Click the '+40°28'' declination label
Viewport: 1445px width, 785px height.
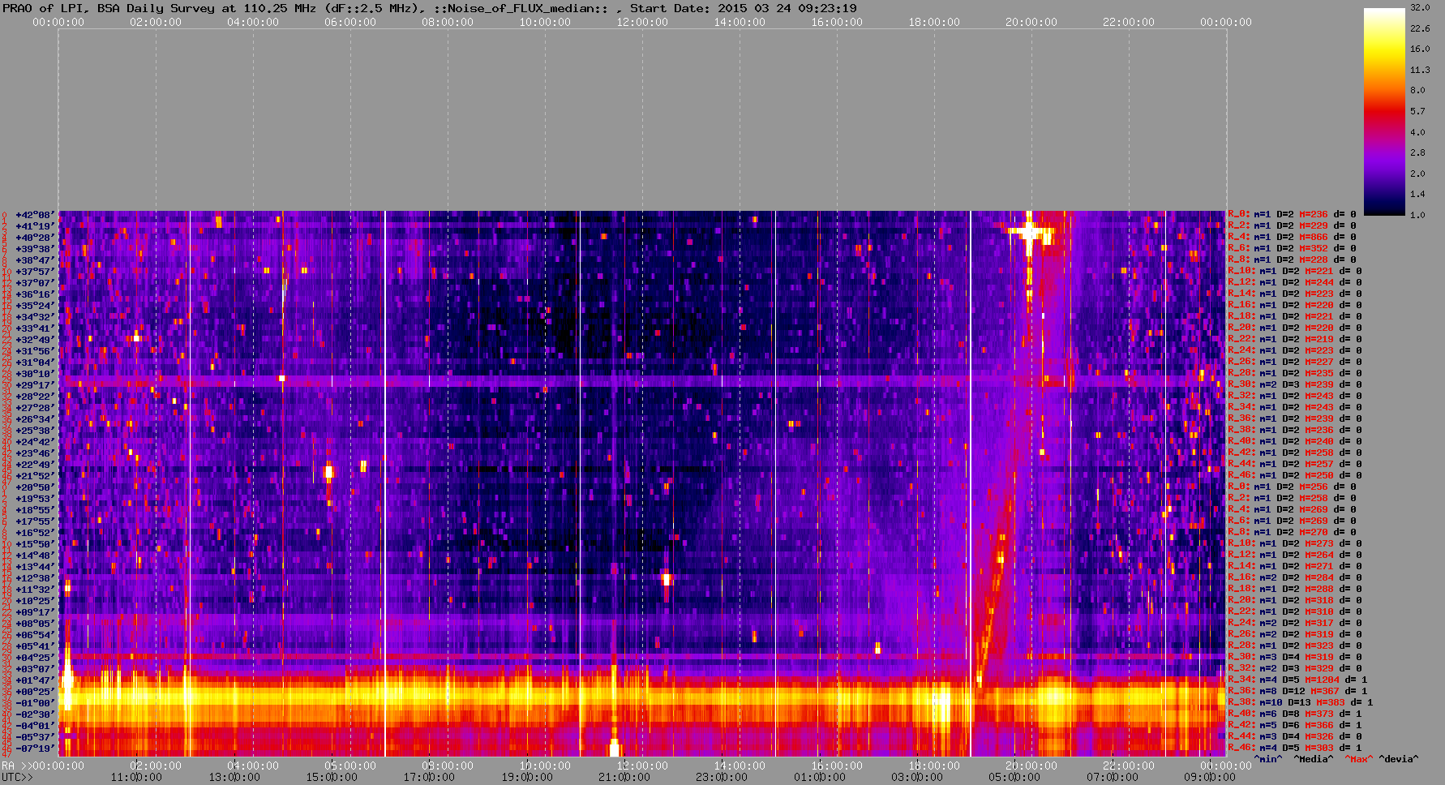[x=35, y=238]
